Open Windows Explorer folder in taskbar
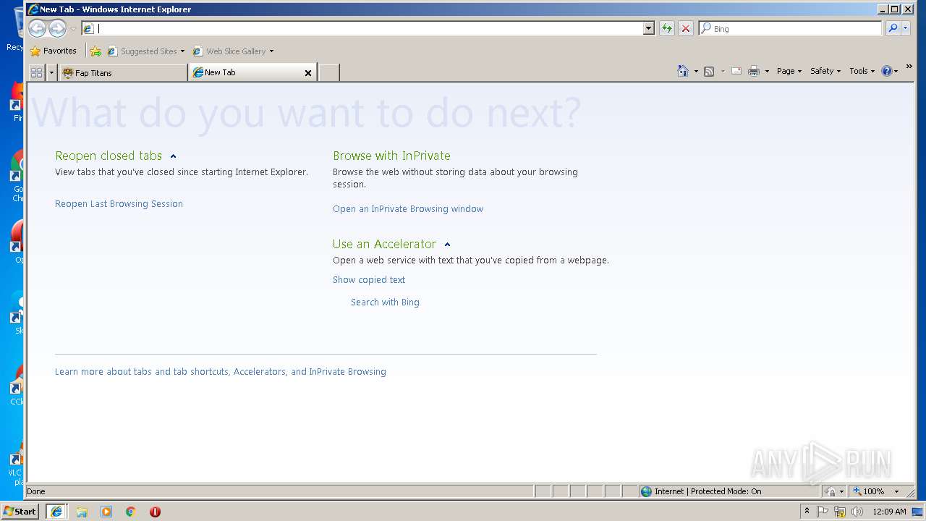Screen dimensions: 926x521 [82, 512]
